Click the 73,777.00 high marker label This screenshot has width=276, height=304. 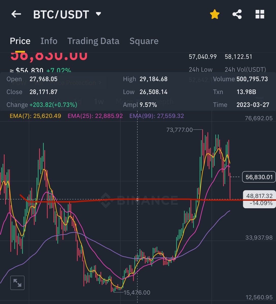[180, 130]
